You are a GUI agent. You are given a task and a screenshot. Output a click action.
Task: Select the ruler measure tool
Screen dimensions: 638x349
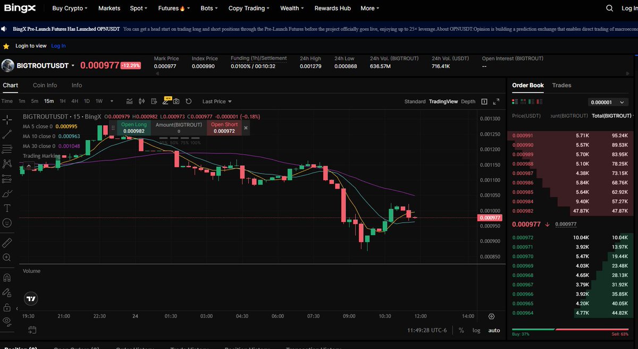click(7, 243)
